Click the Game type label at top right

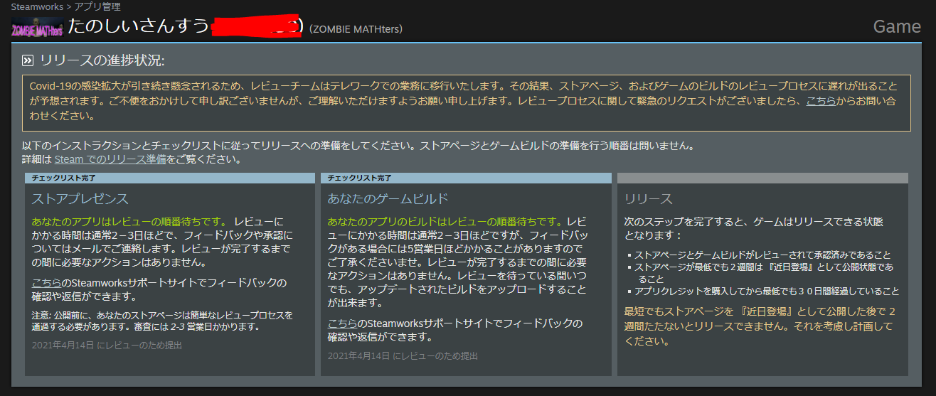coord(896,27)
